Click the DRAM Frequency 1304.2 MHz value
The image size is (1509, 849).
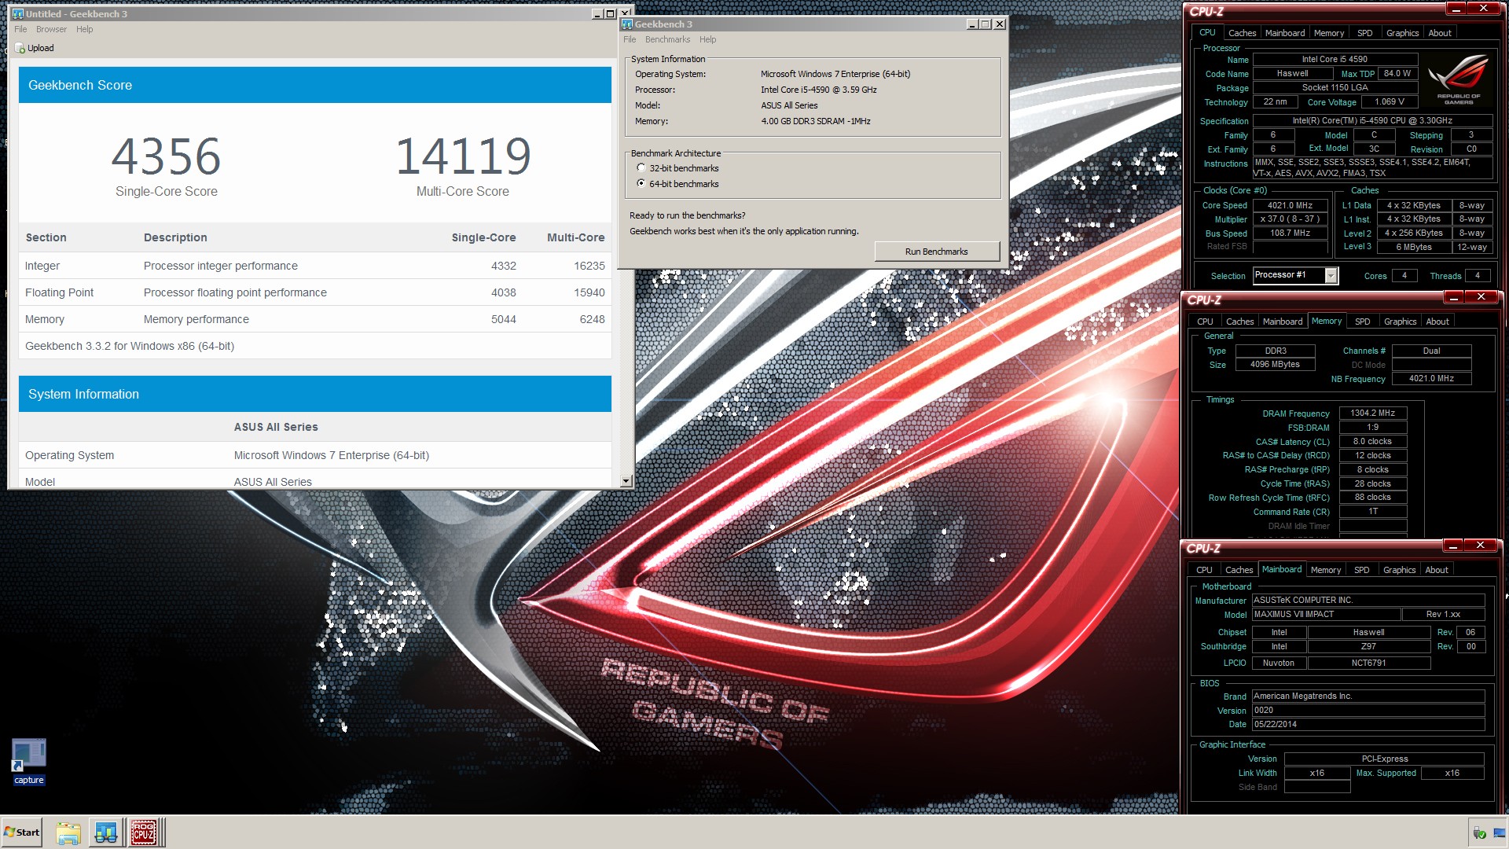click(1372, 413)
